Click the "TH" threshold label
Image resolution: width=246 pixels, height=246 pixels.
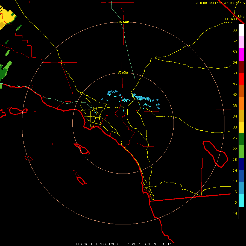pyautogui.click(x=235, y=213)
